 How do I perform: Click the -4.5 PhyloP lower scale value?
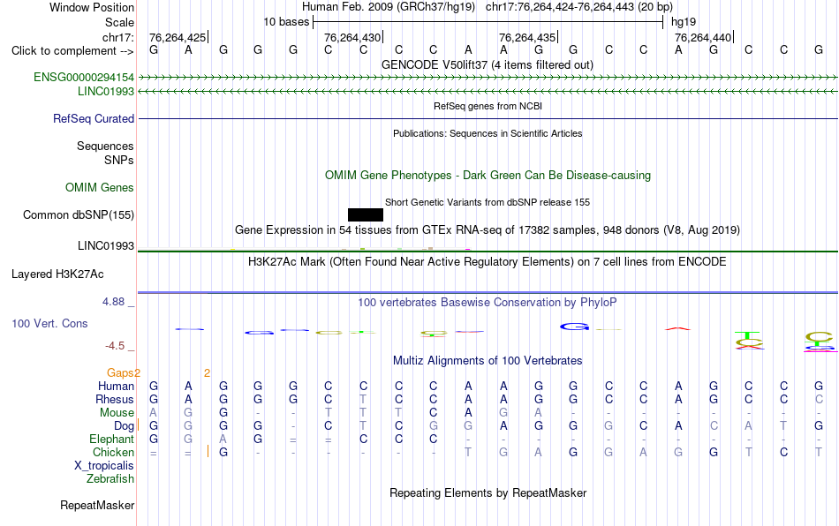[115, 346]
